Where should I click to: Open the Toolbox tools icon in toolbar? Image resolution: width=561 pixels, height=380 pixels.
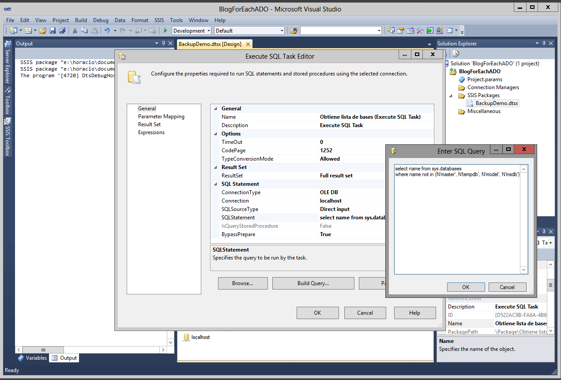click(x=420, y=30)
